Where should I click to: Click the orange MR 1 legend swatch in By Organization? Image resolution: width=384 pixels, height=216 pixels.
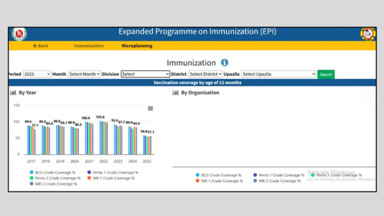[198, 181]
